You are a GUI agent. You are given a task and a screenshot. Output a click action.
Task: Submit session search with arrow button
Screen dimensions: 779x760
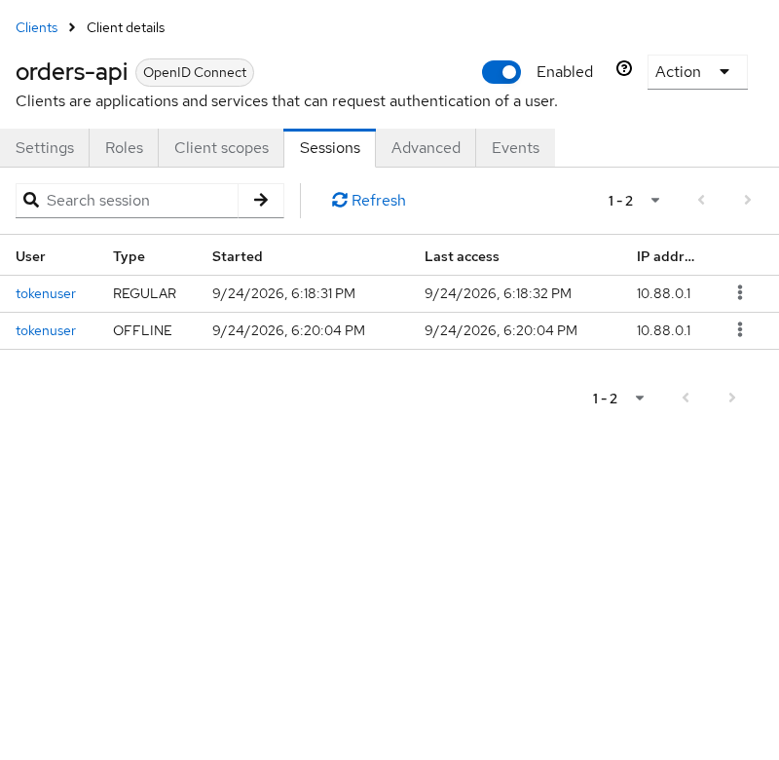[x=261, y=201]
